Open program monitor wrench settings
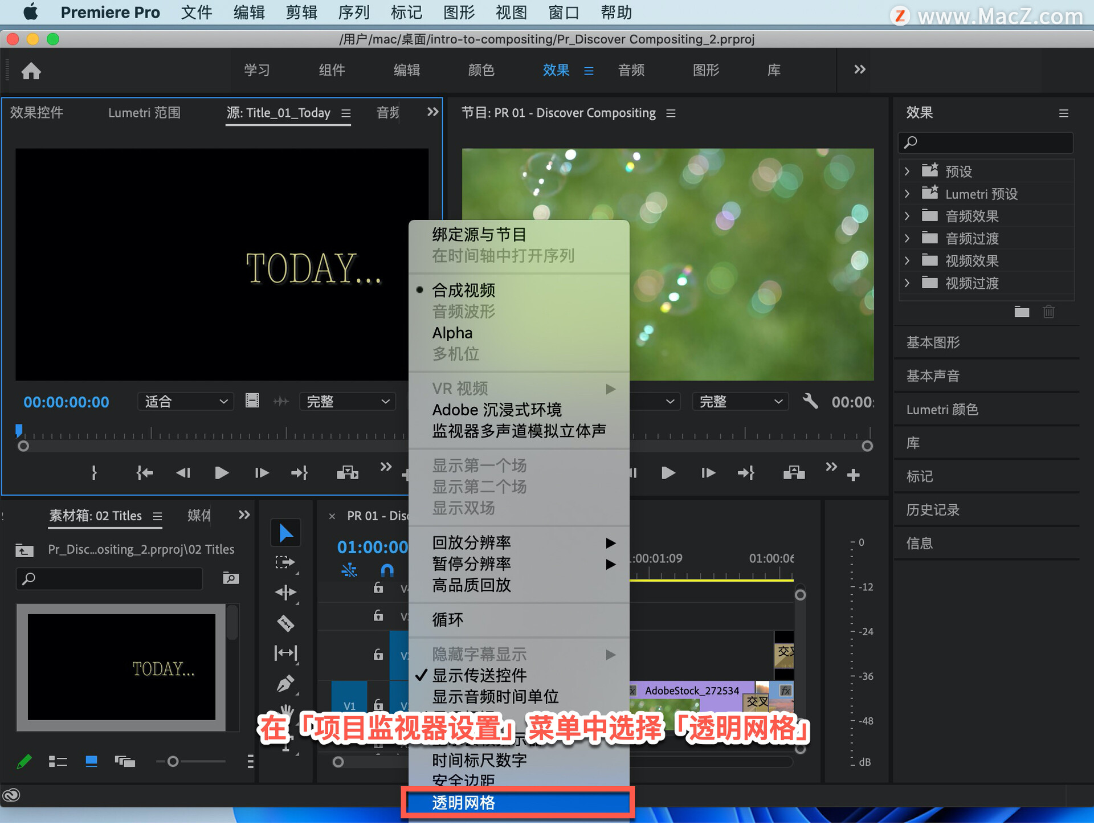 810,401
